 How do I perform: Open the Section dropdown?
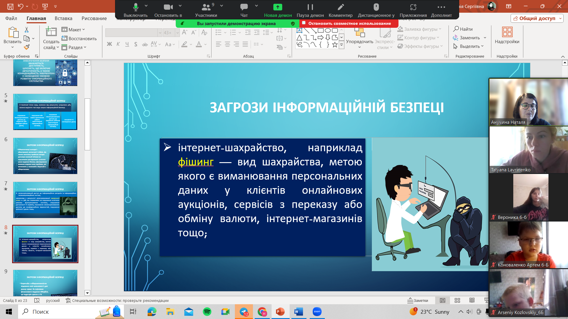coord(74,47)
